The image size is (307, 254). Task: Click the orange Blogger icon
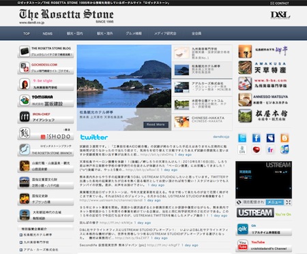coord(284,138)
